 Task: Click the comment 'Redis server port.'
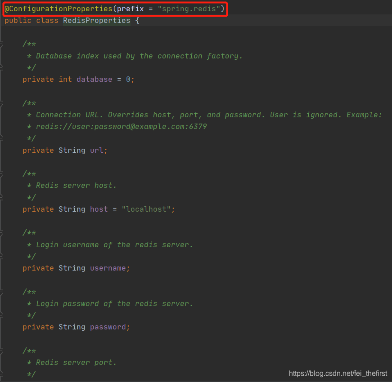point(76,363)
